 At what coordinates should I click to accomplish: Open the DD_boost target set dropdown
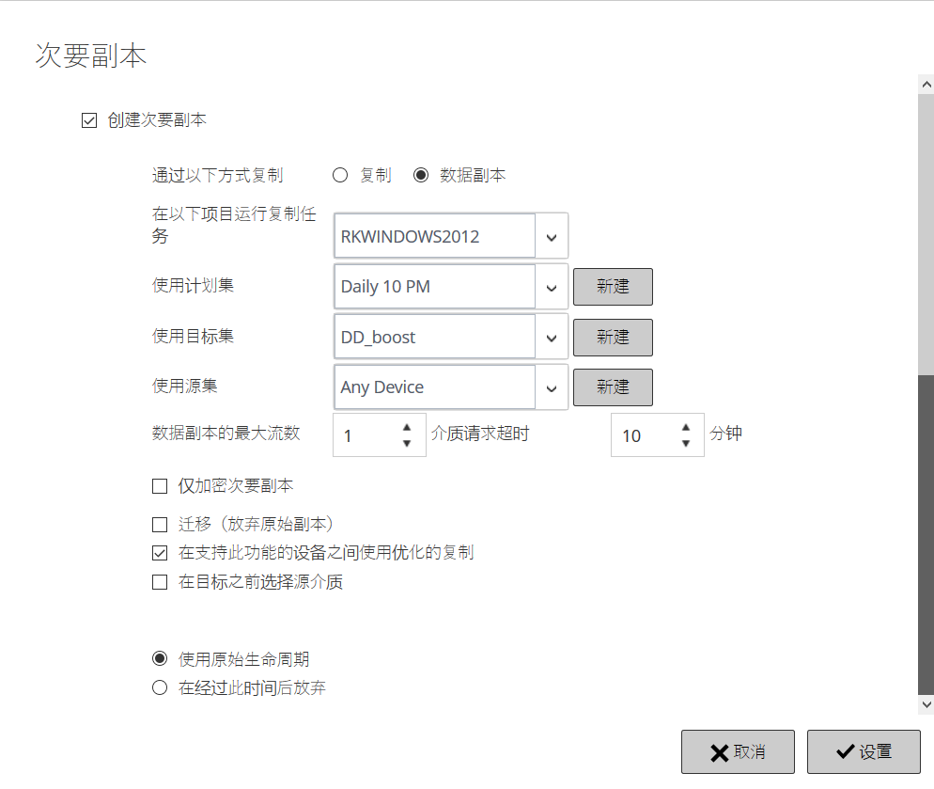pyautogui.click(x=552, y=338)
